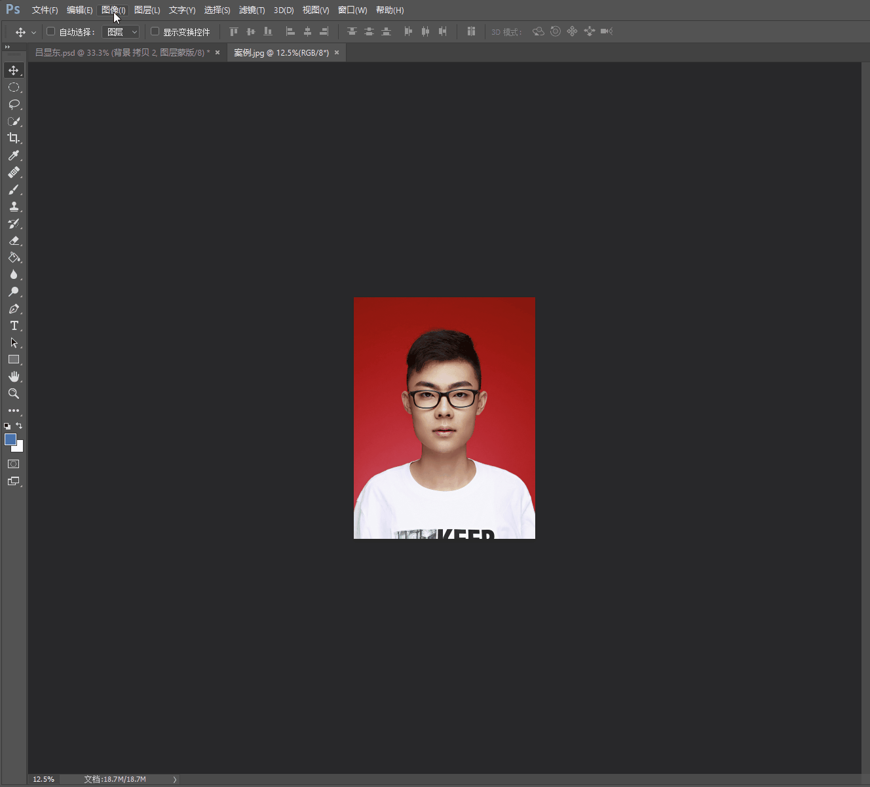870x787 pixels.
Task: Toggle Quick Mask mode icon
Action: 14,464
